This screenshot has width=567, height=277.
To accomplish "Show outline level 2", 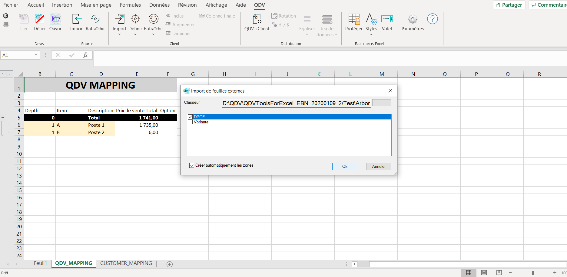I will [x=10, y=74].
